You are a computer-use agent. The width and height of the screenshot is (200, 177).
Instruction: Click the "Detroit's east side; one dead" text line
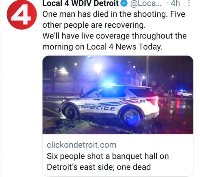99,167
